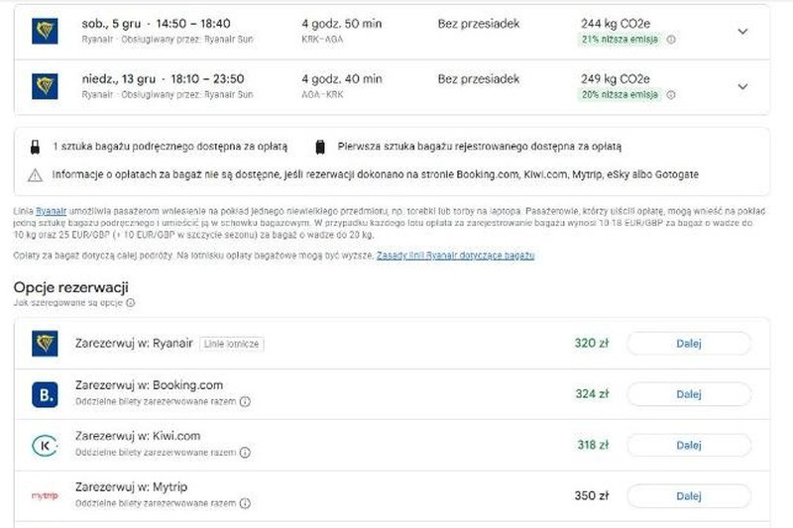Expand the 14:50 – 18:40 flight details

coord(742,32)
